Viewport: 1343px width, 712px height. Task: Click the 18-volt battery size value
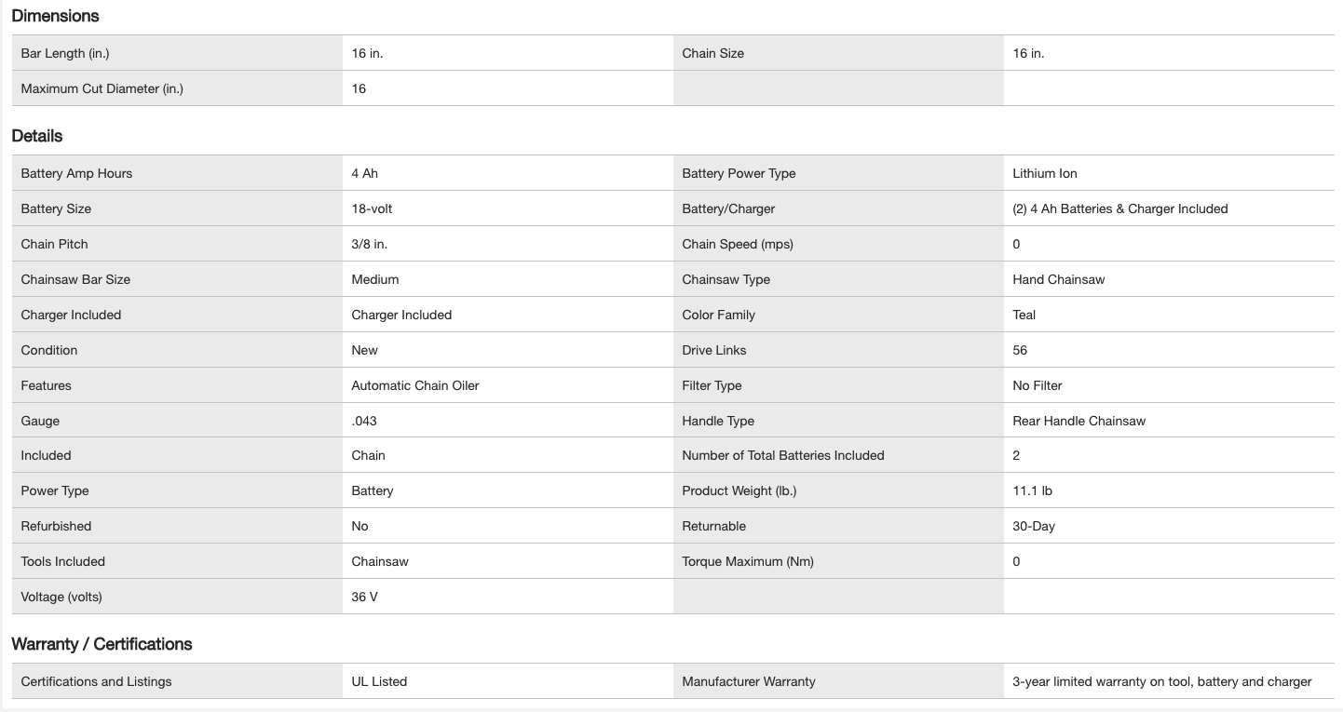pos(372,208)
